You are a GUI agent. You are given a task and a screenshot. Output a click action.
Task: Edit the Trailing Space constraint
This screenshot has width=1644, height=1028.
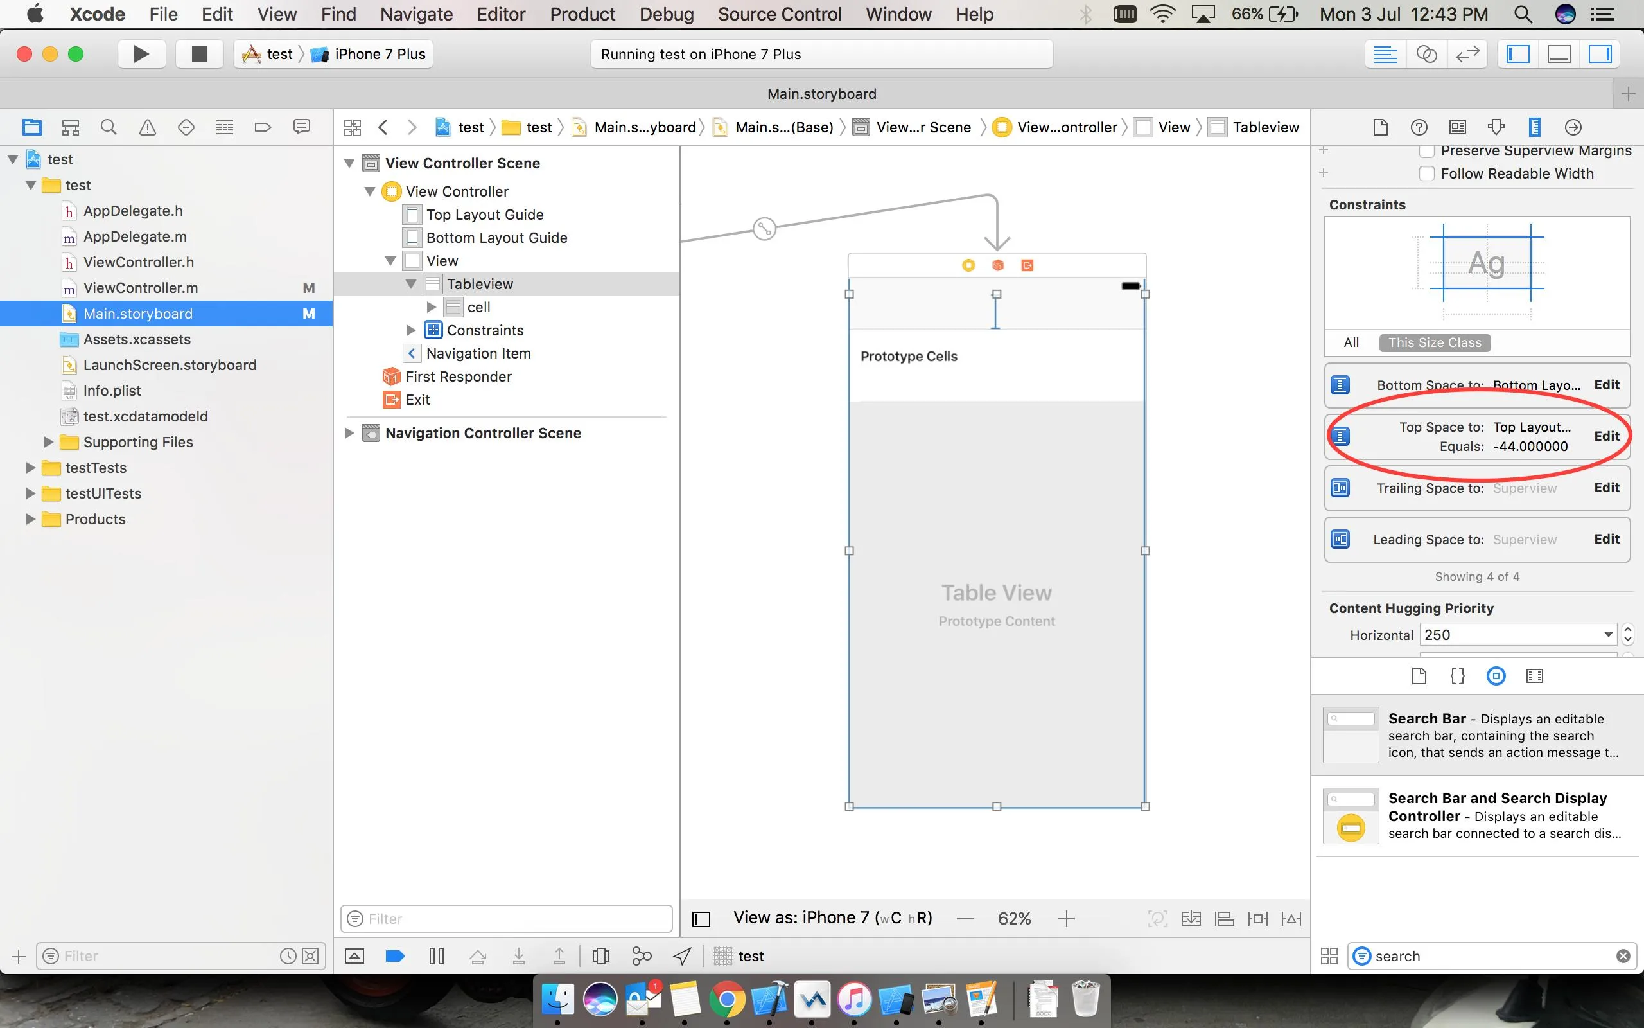tap(1606, 488)
